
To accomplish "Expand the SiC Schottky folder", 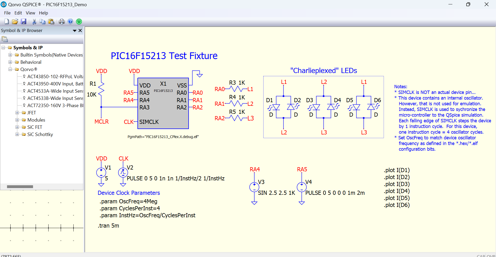I will [17, 134].
